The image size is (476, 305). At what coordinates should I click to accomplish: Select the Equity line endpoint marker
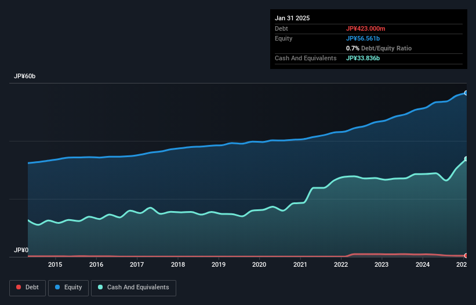pyautogui.click(x=466, y=93)
